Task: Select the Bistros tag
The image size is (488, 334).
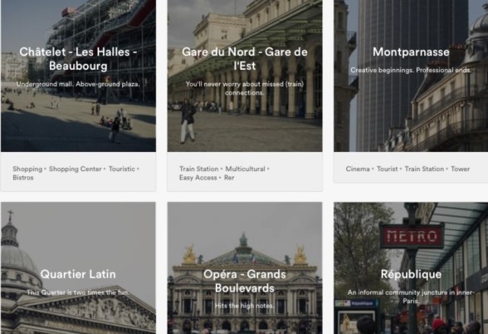Action: (x=23, y=178)
